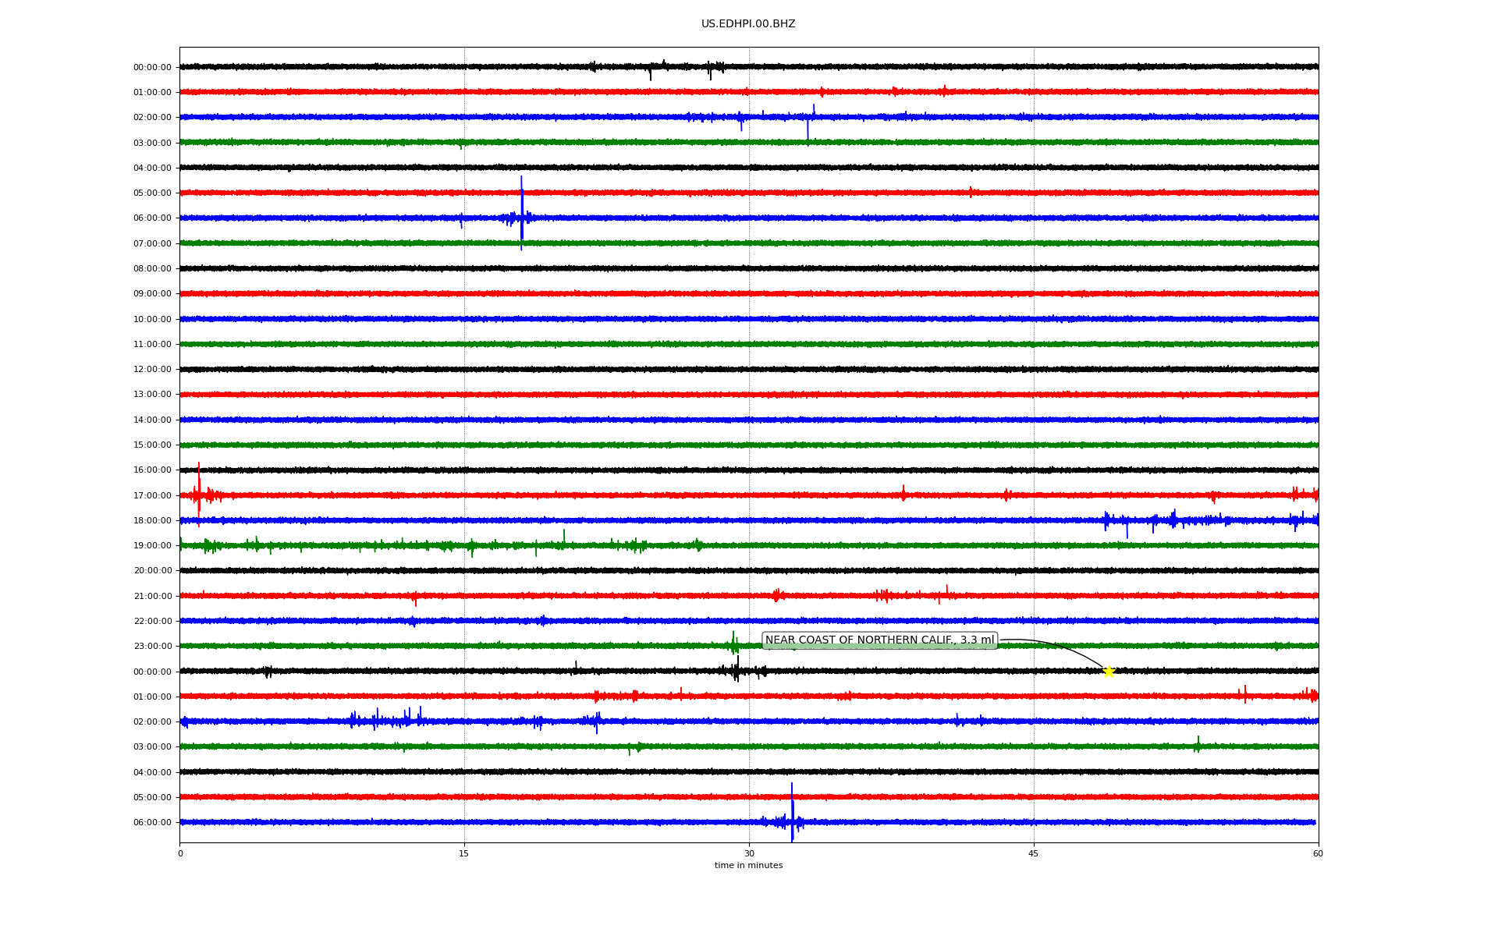Select the 18:00:00 time row label

(152, 521)
